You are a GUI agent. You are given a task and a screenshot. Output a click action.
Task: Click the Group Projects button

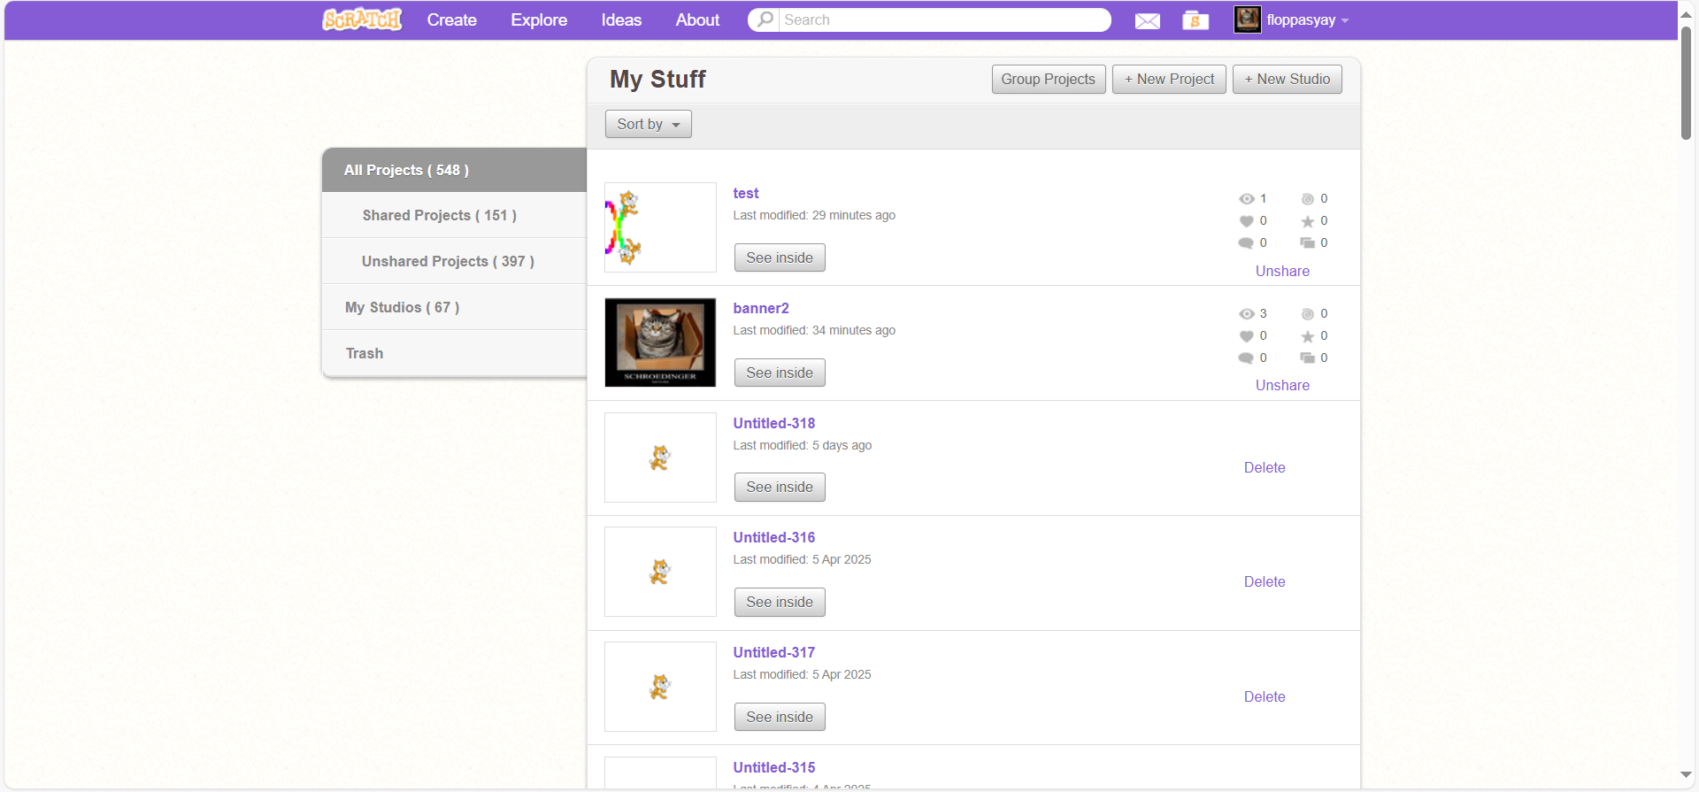[x=1049, y=79]
